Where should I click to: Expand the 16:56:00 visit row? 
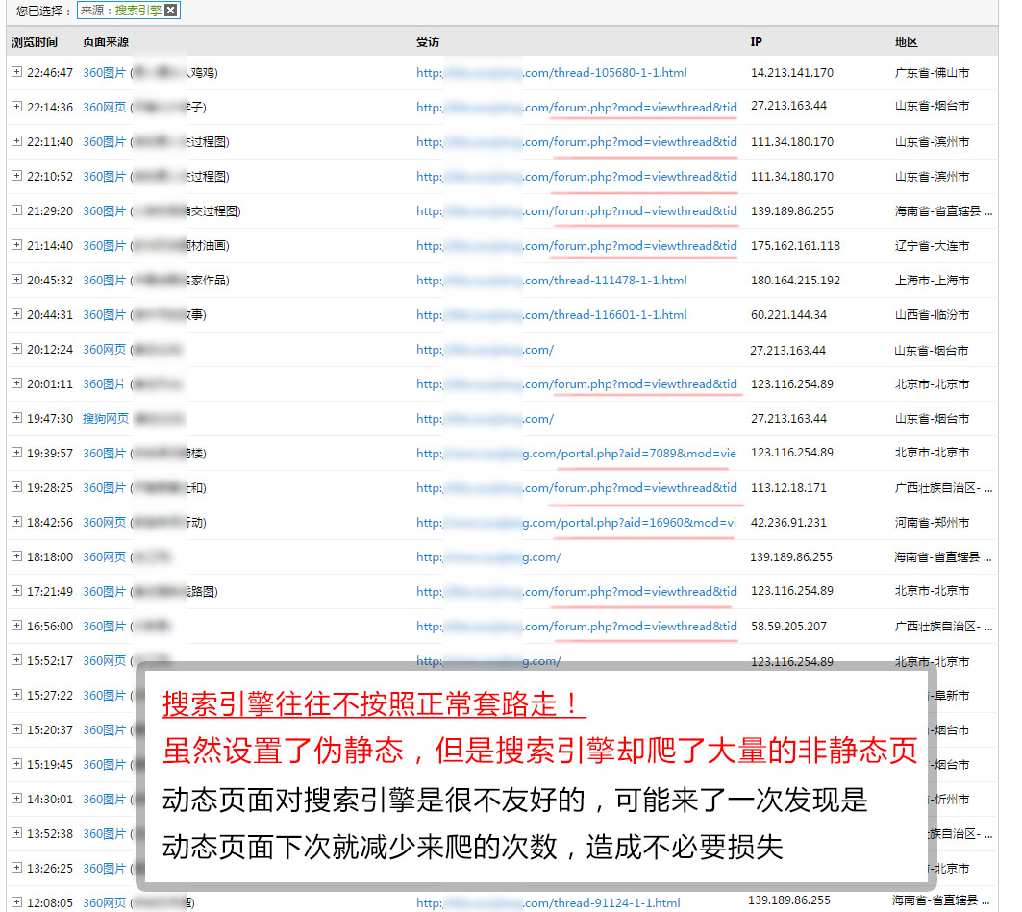pos(17,625)
